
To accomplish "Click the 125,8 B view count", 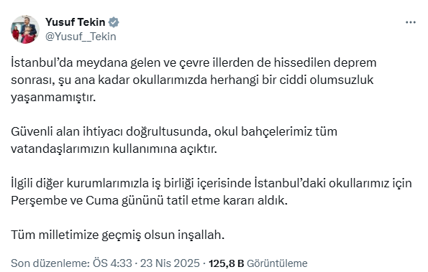I will [x=227, y=263].
